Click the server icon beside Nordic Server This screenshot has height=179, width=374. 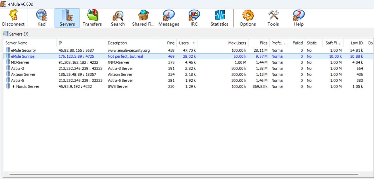[x=8, y=86]
